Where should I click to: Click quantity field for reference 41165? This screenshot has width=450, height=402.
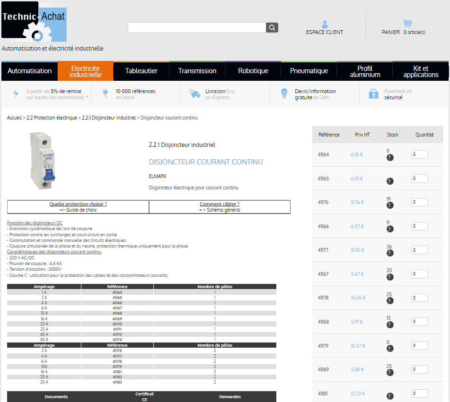[x=419, y=179]
